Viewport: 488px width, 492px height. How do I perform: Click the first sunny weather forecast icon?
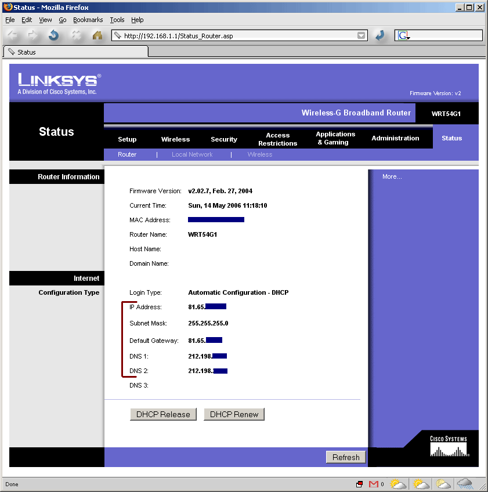pos(398,484)
